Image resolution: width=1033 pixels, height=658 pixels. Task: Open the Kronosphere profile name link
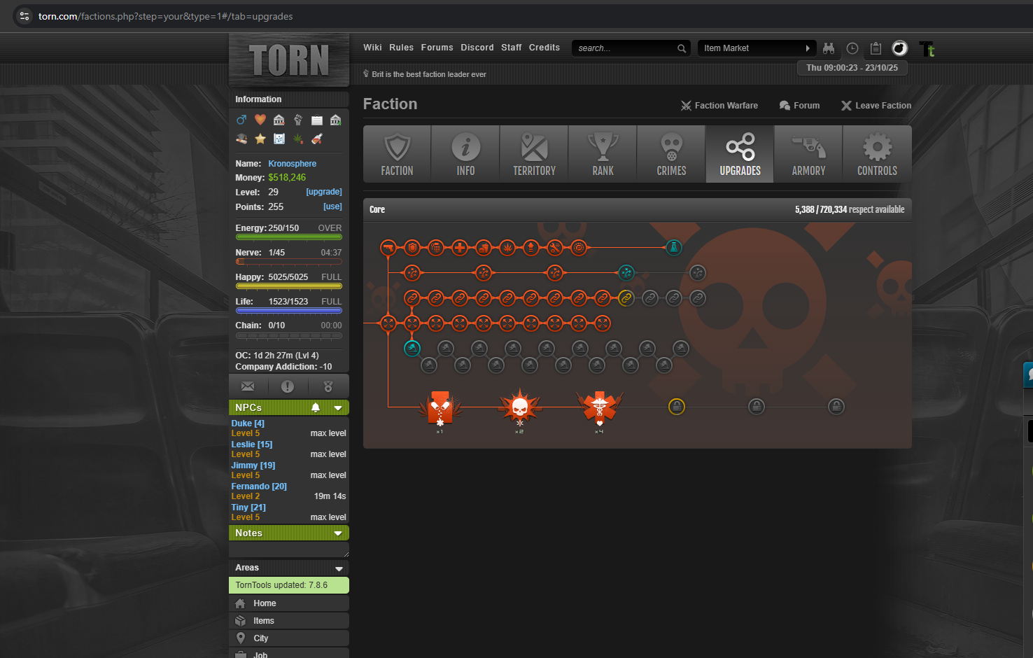(x=293, y=164)
